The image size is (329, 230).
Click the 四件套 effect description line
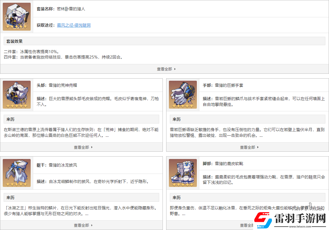63,57
